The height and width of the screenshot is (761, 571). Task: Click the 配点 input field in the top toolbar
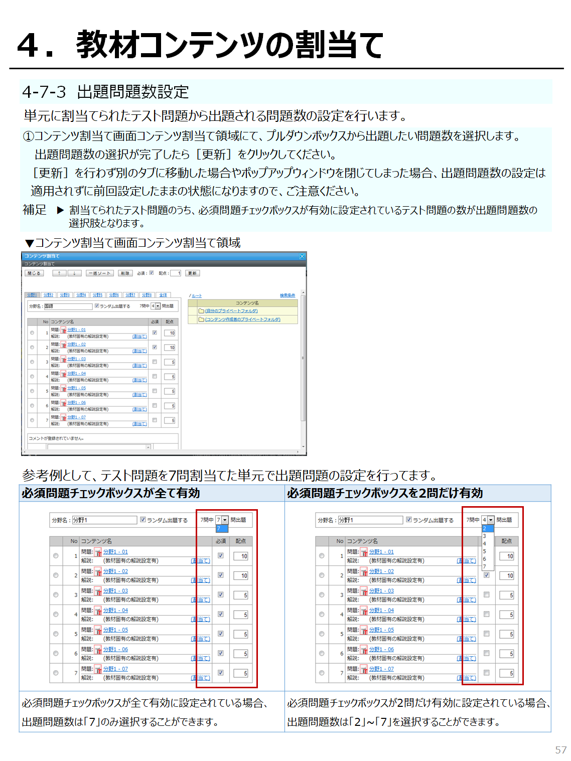pos(176,273)
